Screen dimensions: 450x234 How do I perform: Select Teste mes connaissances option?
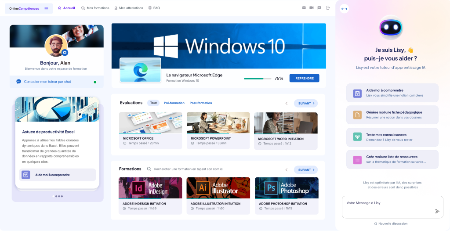(392, 137)
